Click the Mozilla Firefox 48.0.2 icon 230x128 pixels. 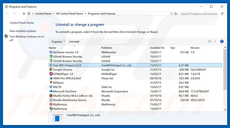click(51, 96)
